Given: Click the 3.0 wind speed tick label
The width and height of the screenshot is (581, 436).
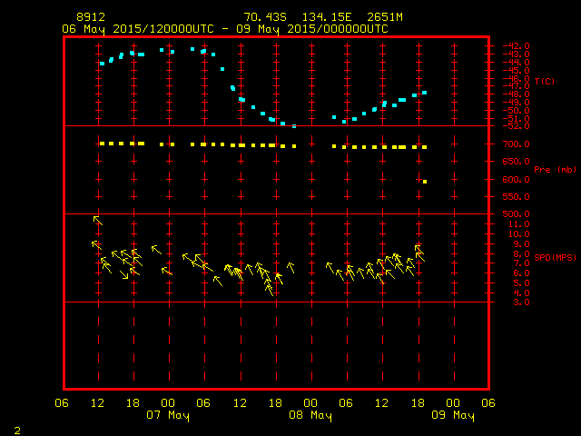Looking at the screenshot, I should pos(521,302).
